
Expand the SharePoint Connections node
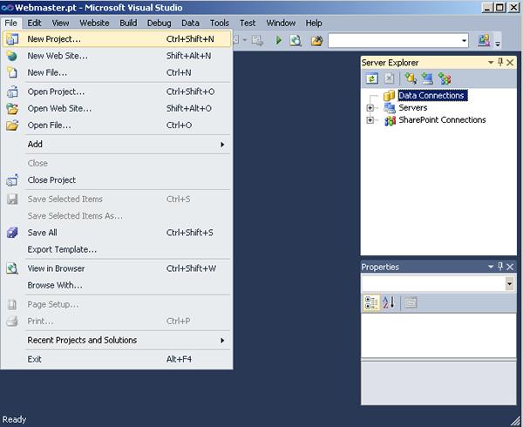point(370,120)
